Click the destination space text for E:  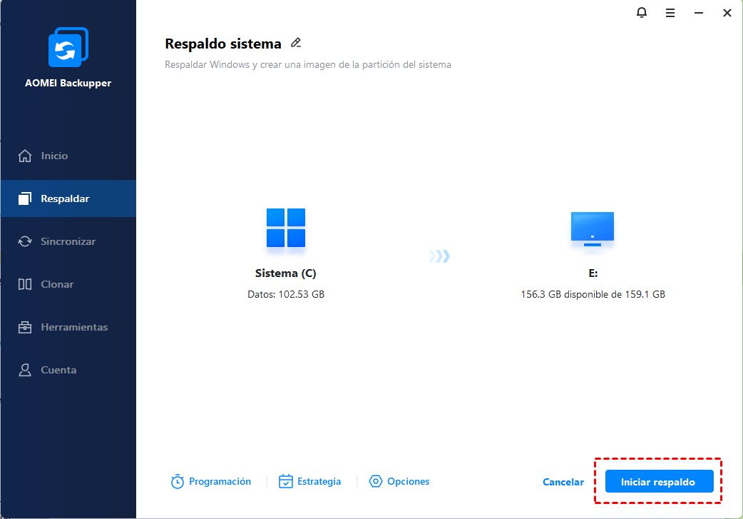coord(593,294)
